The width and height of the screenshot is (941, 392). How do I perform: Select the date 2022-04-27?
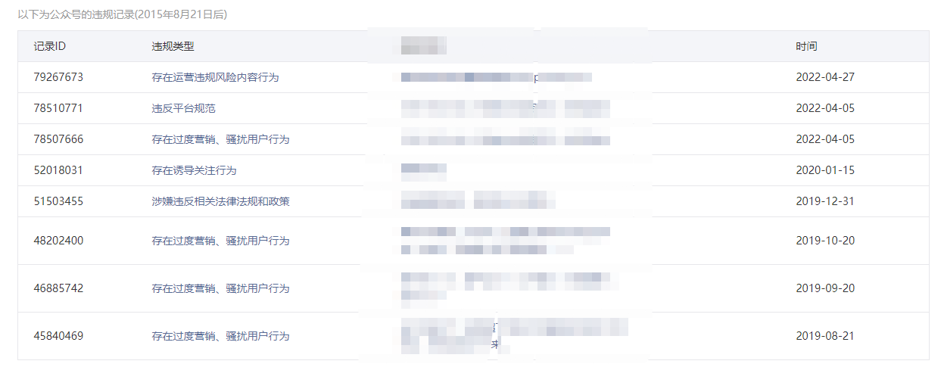pyautogui.click(x=825, y=77)
